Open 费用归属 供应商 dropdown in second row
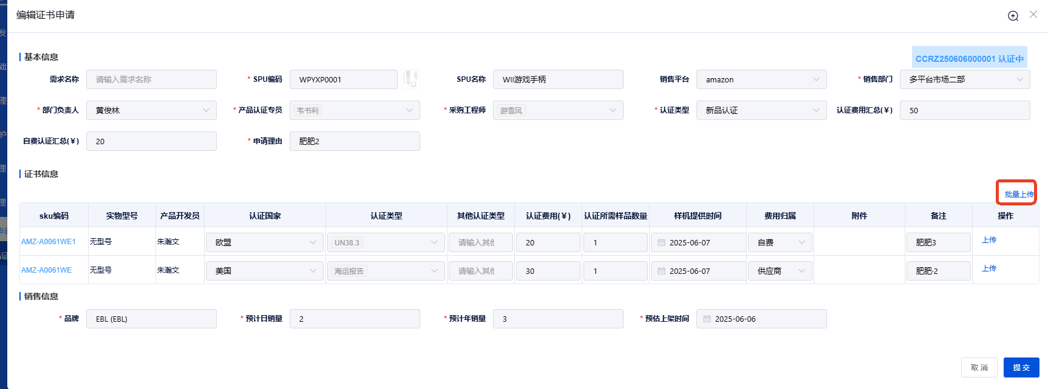 780,271
